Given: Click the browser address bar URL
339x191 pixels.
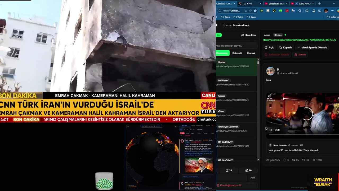Looking at the screenshot, I should coord(232,11).
